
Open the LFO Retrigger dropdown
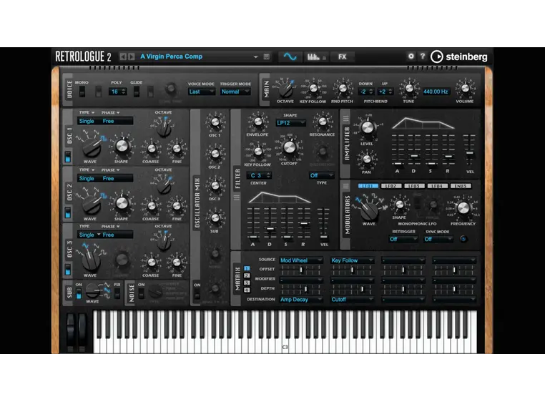coord(403,239)
